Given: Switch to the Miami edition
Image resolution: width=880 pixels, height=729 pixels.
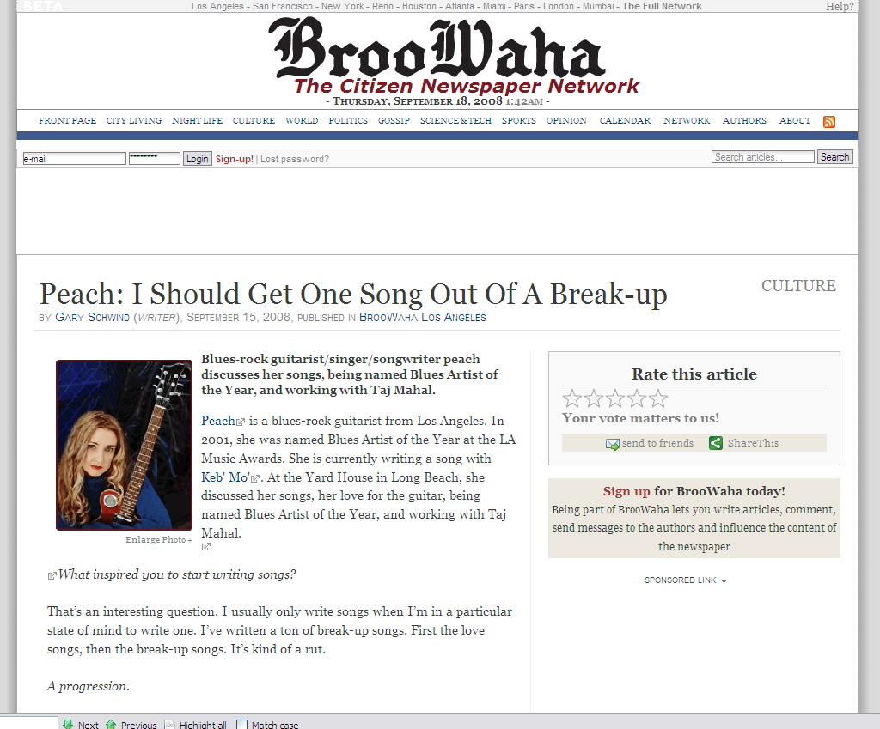Looking at the screenshot, I should 494,6.
